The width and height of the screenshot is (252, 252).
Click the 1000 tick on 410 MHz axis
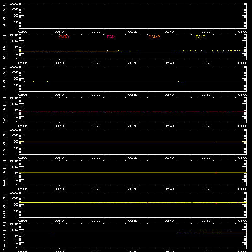[x=14, y=41]
